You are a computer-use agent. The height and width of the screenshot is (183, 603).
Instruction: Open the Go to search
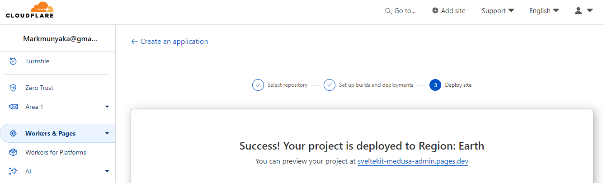[400, 11]
